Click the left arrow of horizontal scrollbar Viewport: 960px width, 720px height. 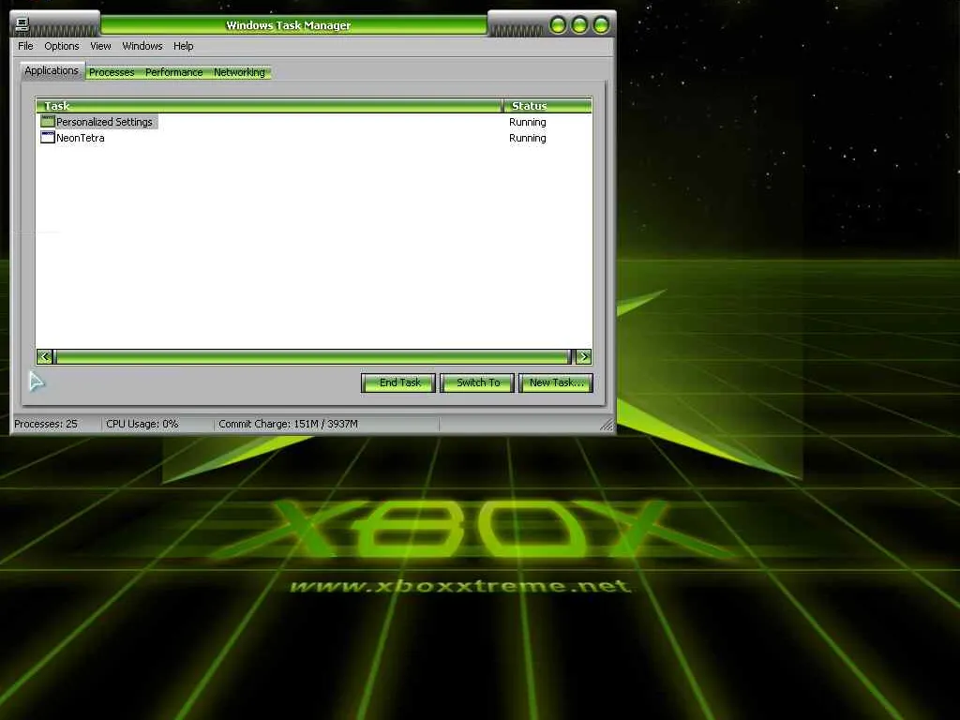click(45, 356)
